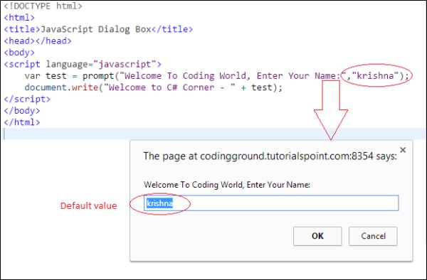Click the 'Welcome To Coding World, Enter Your Name:' label
Viewport: 427px width, 280px height.
pyautogui.click(x=227, y=185)
